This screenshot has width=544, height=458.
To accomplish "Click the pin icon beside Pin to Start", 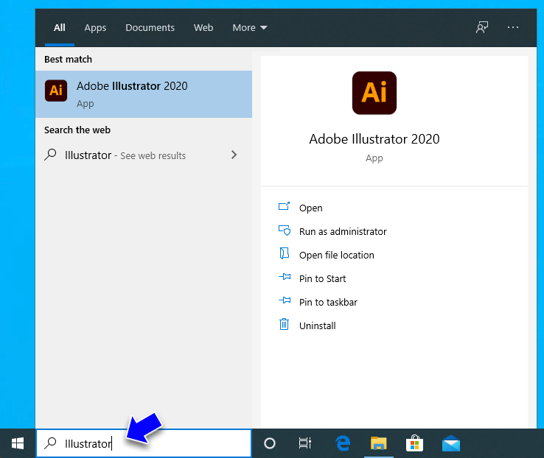I will [285, 277].
